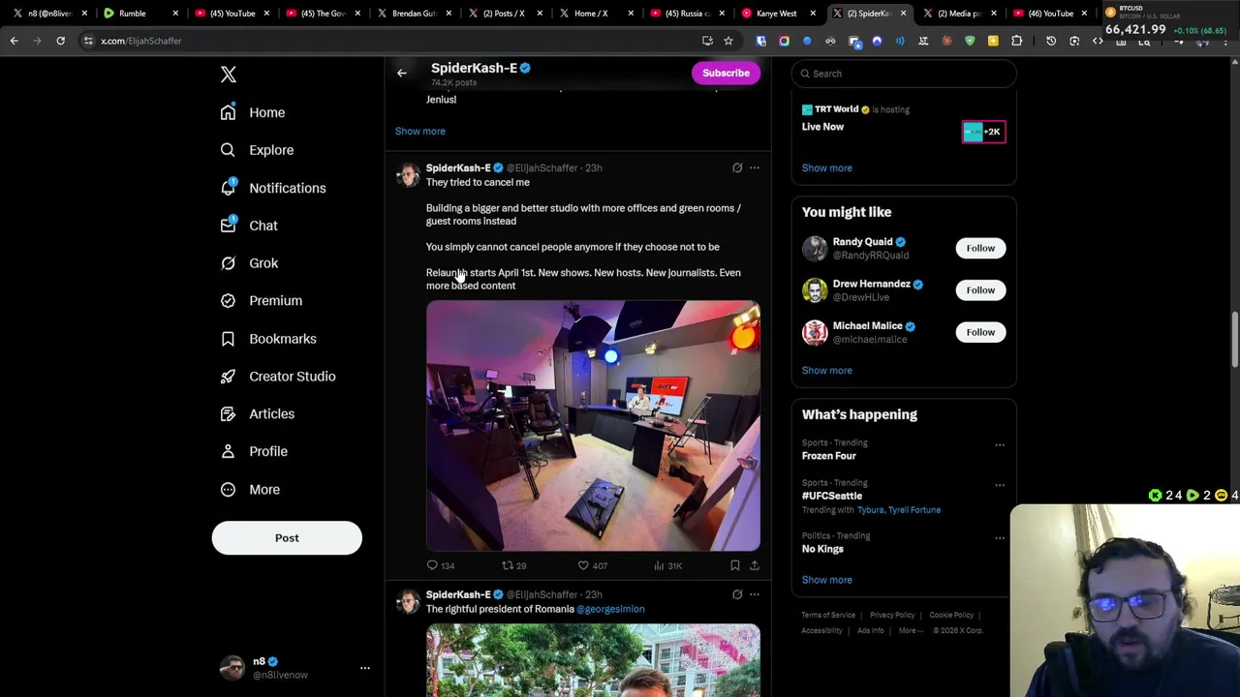Share the studio relaunch post
Screen dimensions: 1240x697
[x=755, y=565]
